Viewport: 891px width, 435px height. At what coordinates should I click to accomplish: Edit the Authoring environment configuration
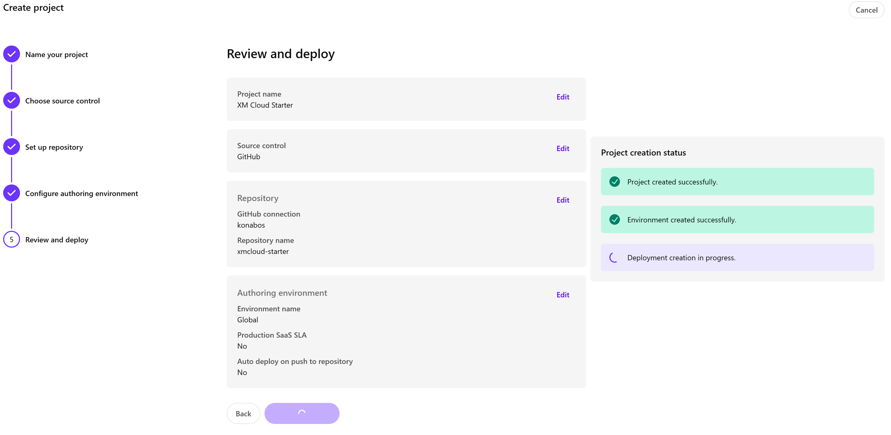[x=563, y=295]
